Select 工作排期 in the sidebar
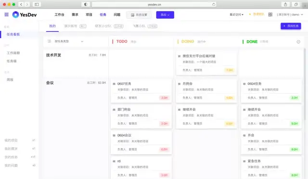308x179 pixels. [13, 53]
